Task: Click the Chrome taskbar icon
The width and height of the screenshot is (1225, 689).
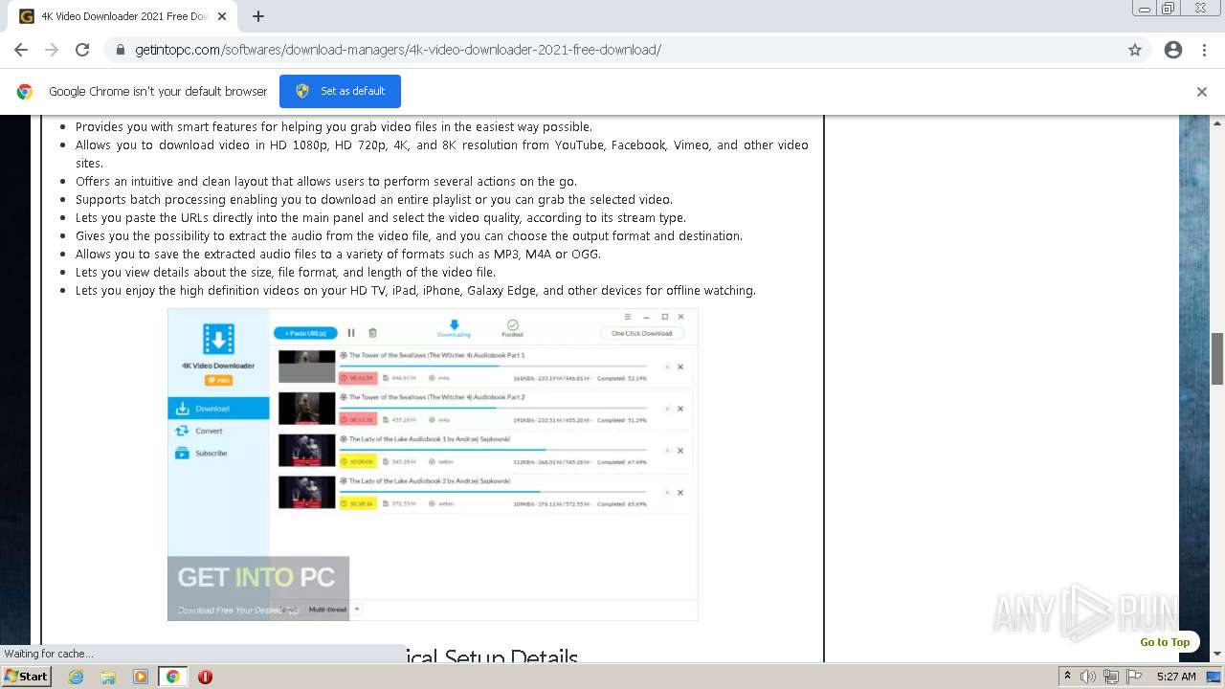Action: [172, 677]
